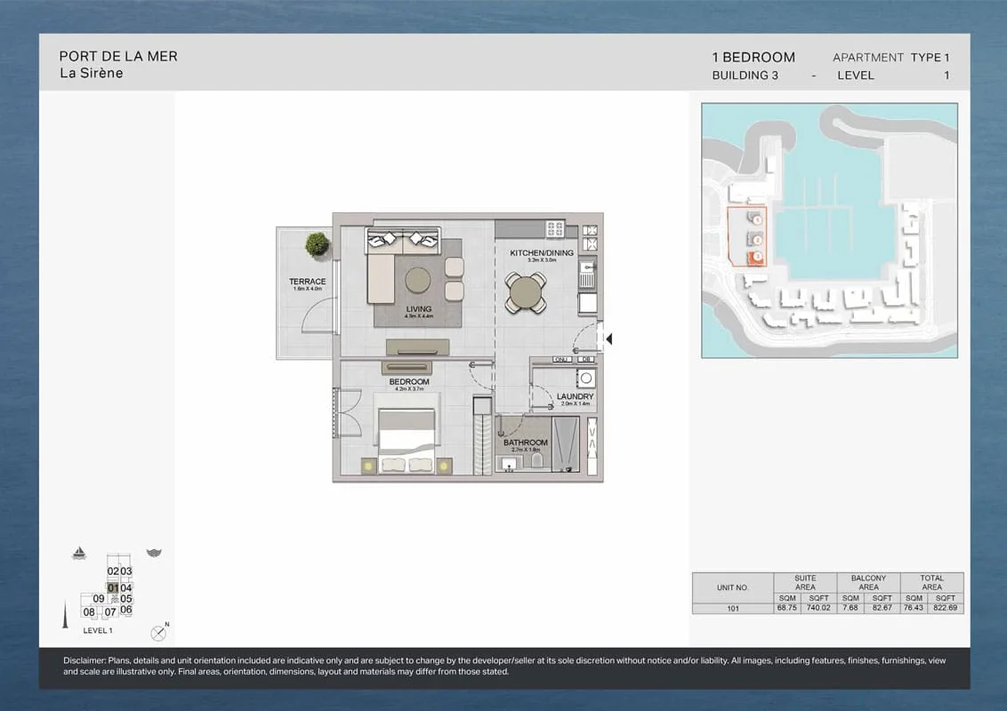Image resolution: width=1007 pixels, height=711 pixels.
Task: Click the wave emblem icon
Action: [x=154, y=552]
